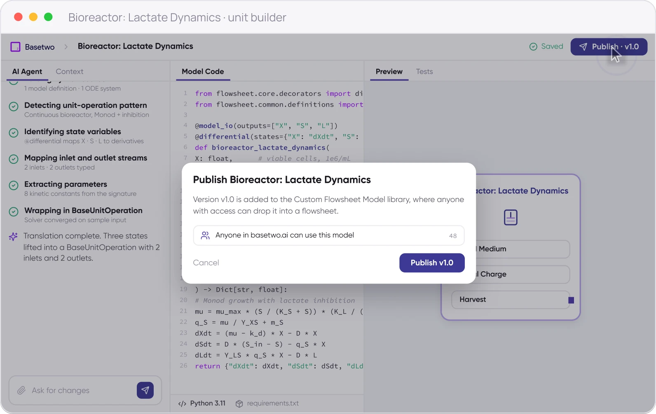This screenshot has width=656, height=414.
Task: Open the requirements.txt file
Action: pos(273,403)
